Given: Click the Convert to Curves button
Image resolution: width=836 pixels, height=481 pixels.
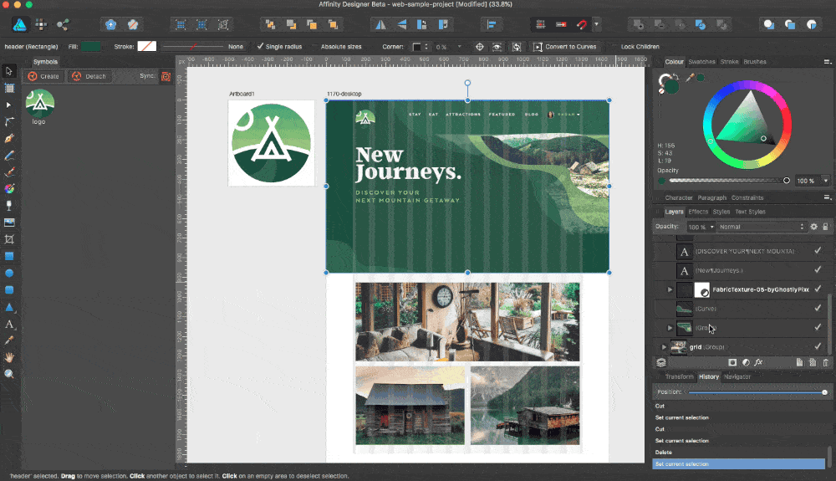Looking at the screenshot, I should point(564,47).
